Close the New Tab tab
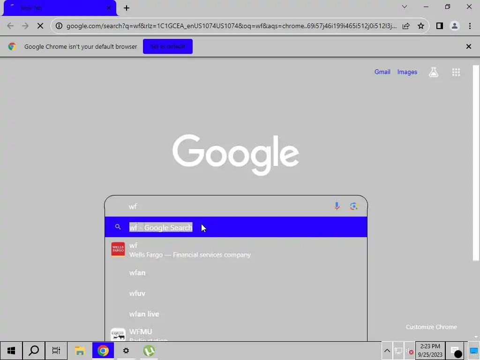The height and width of the screenshot is (360, 480). point(109,8)
